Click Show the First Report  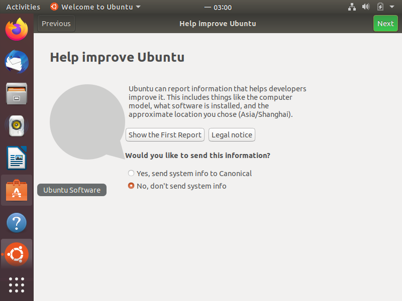tap(165, 135)
